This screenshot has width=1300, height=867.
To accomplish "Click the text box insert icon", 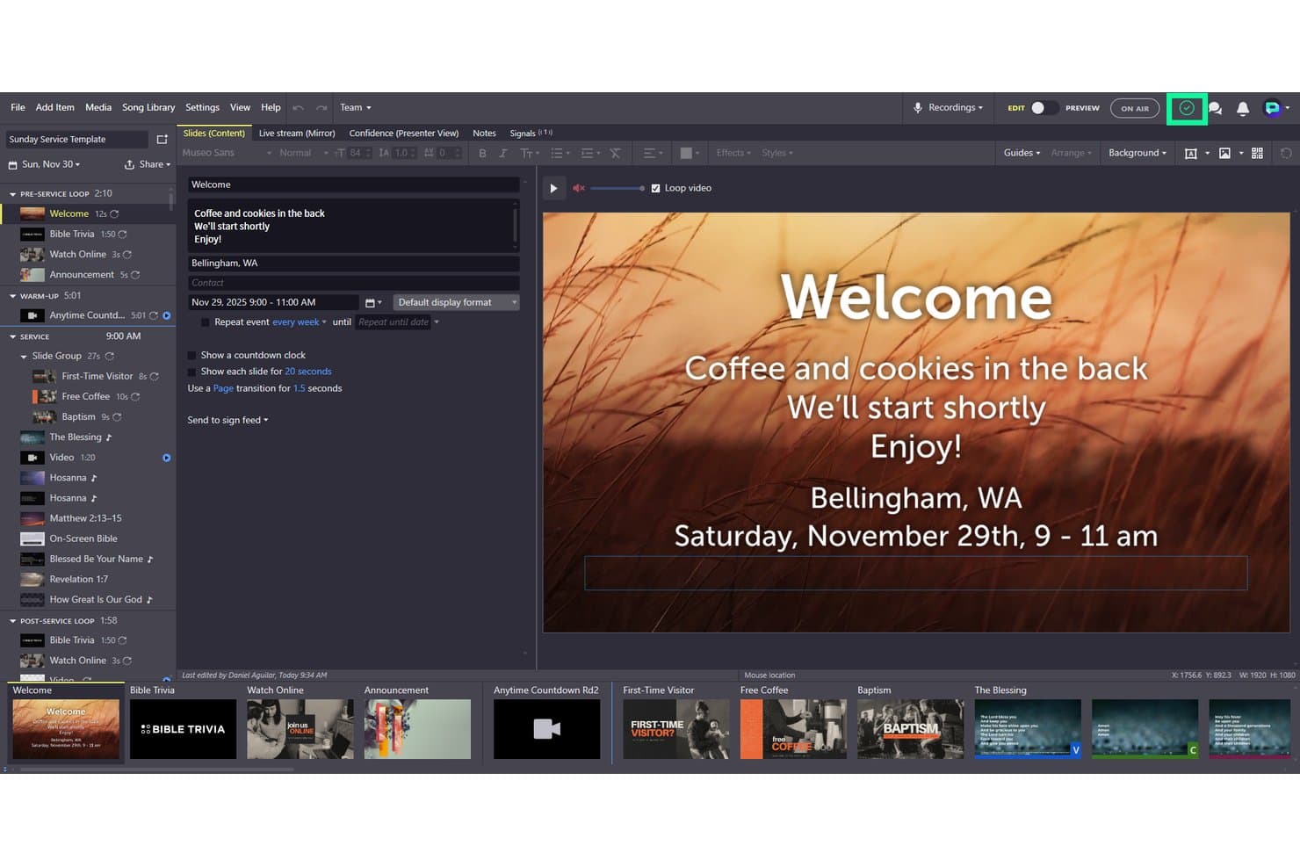I will click(x=1191, y=153).
